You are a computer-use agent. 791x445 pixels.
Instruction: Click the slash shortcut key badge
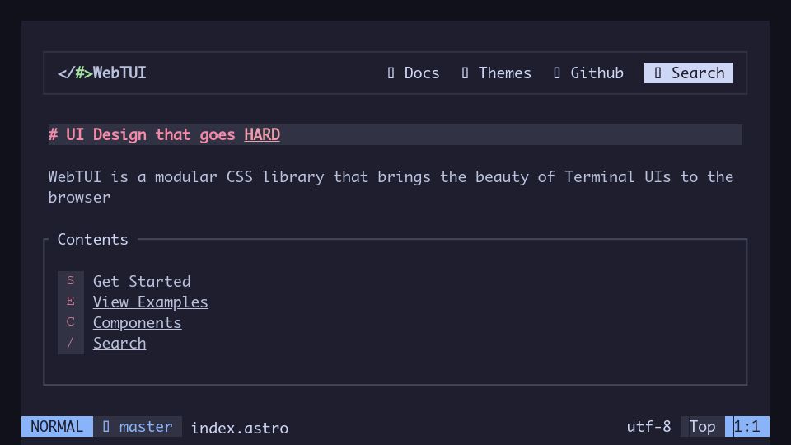[71, 343]
